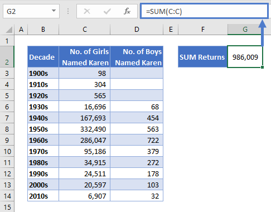This screenshot has width=271, height=212.
Task: Select column E header
Action: (171, 30)
